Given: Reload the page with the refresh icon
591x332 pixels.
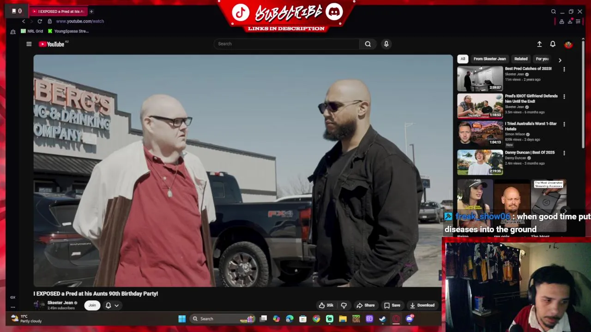Looking at the screenshot, I should point(40,21).
